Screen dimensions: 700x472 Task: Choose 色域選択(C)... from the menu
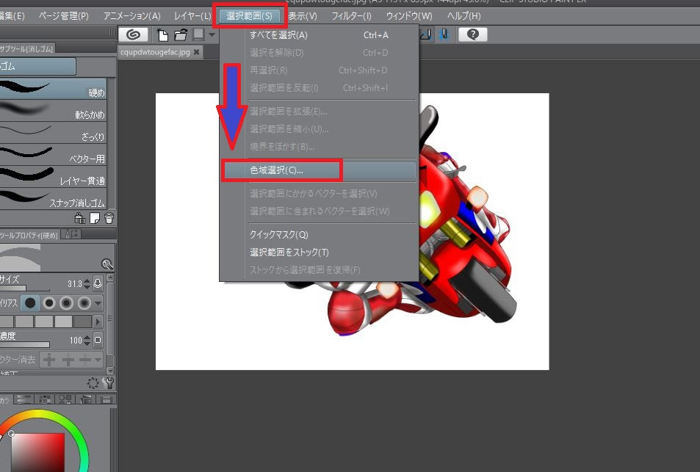(319, 170)
